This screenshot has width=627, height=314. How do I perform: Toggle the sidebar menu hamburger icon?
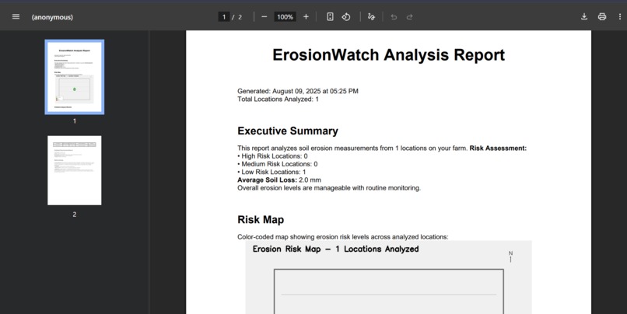(16, 17)
